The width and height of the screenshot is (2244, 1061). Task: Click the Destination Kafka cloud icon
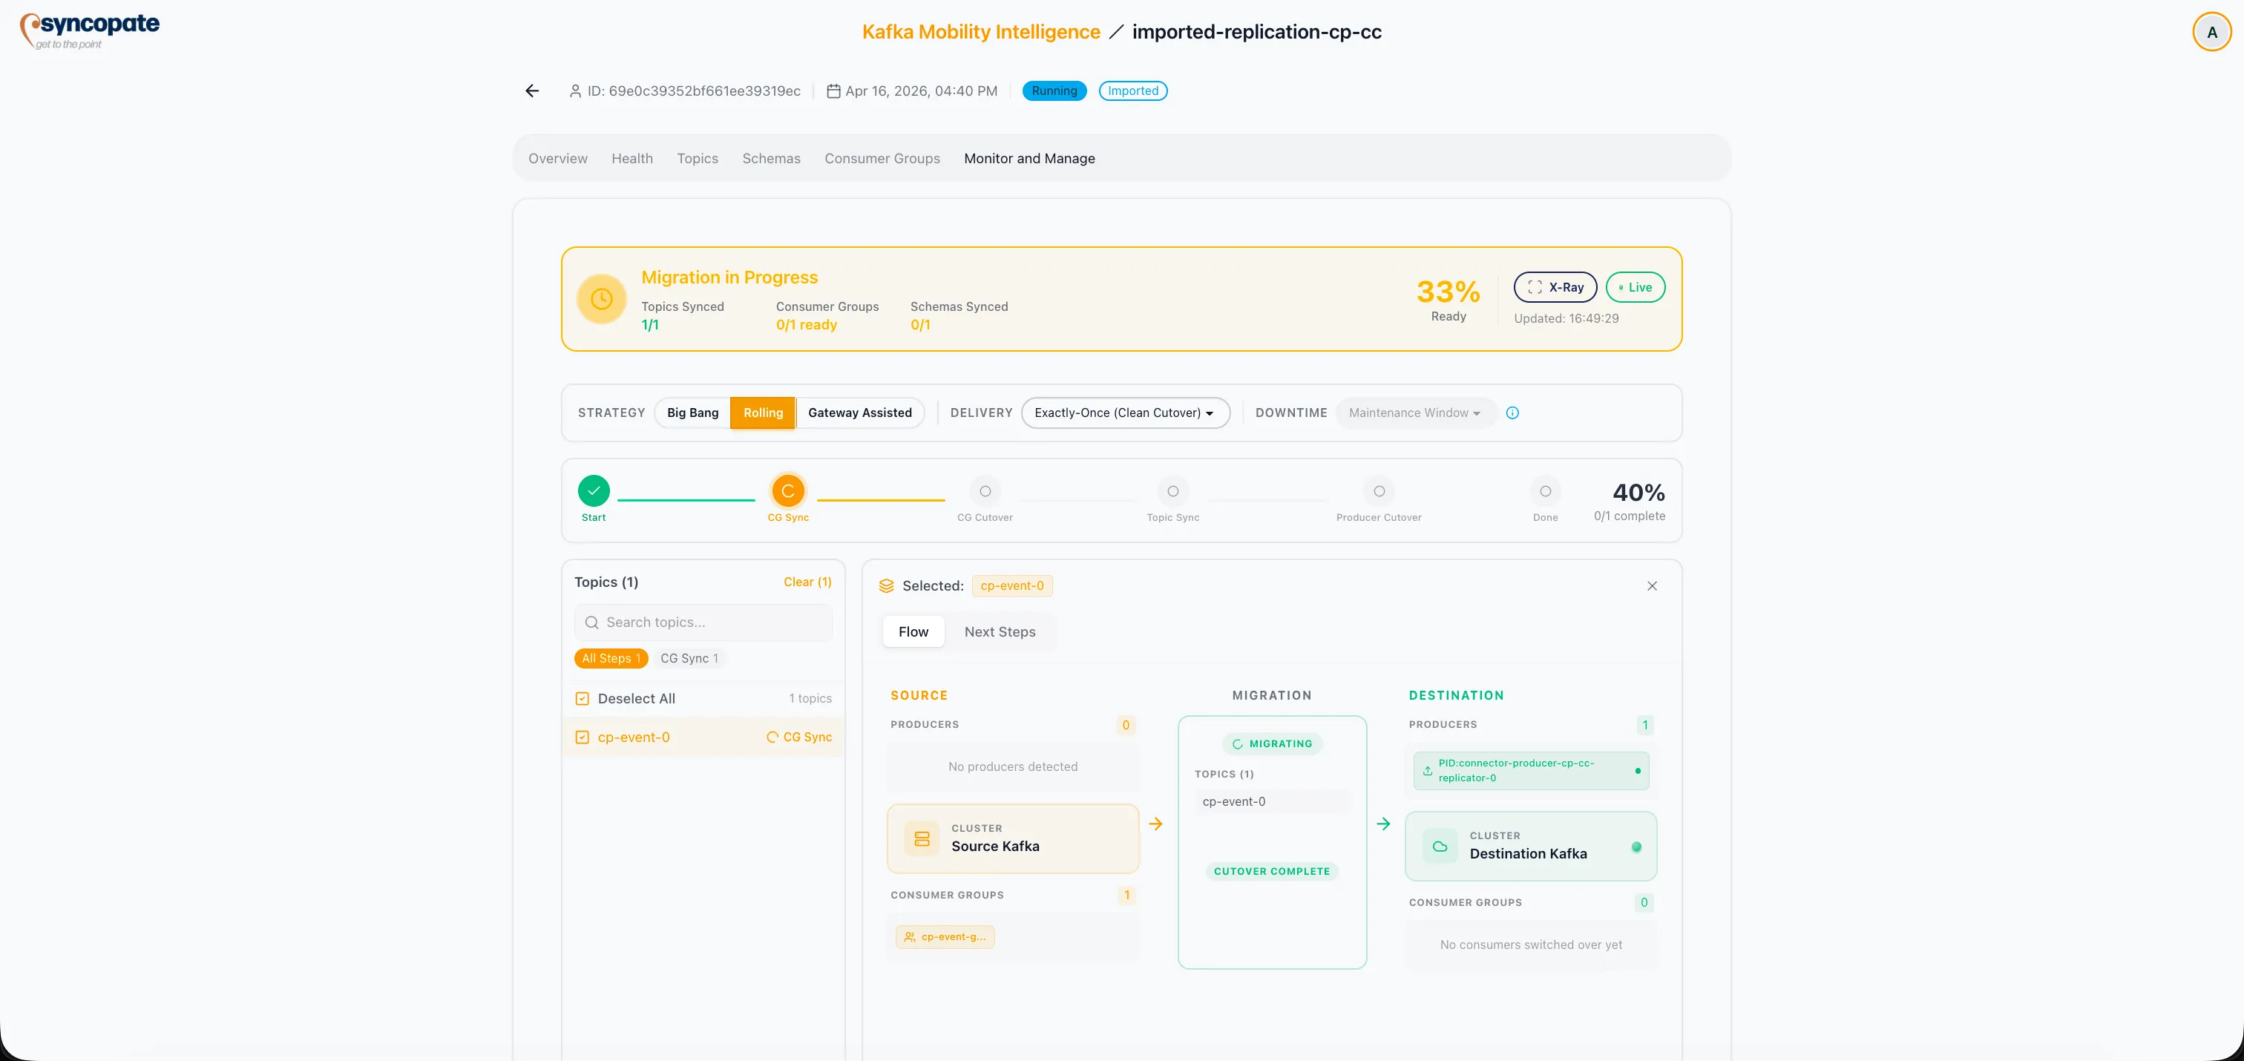(1438, 846)
